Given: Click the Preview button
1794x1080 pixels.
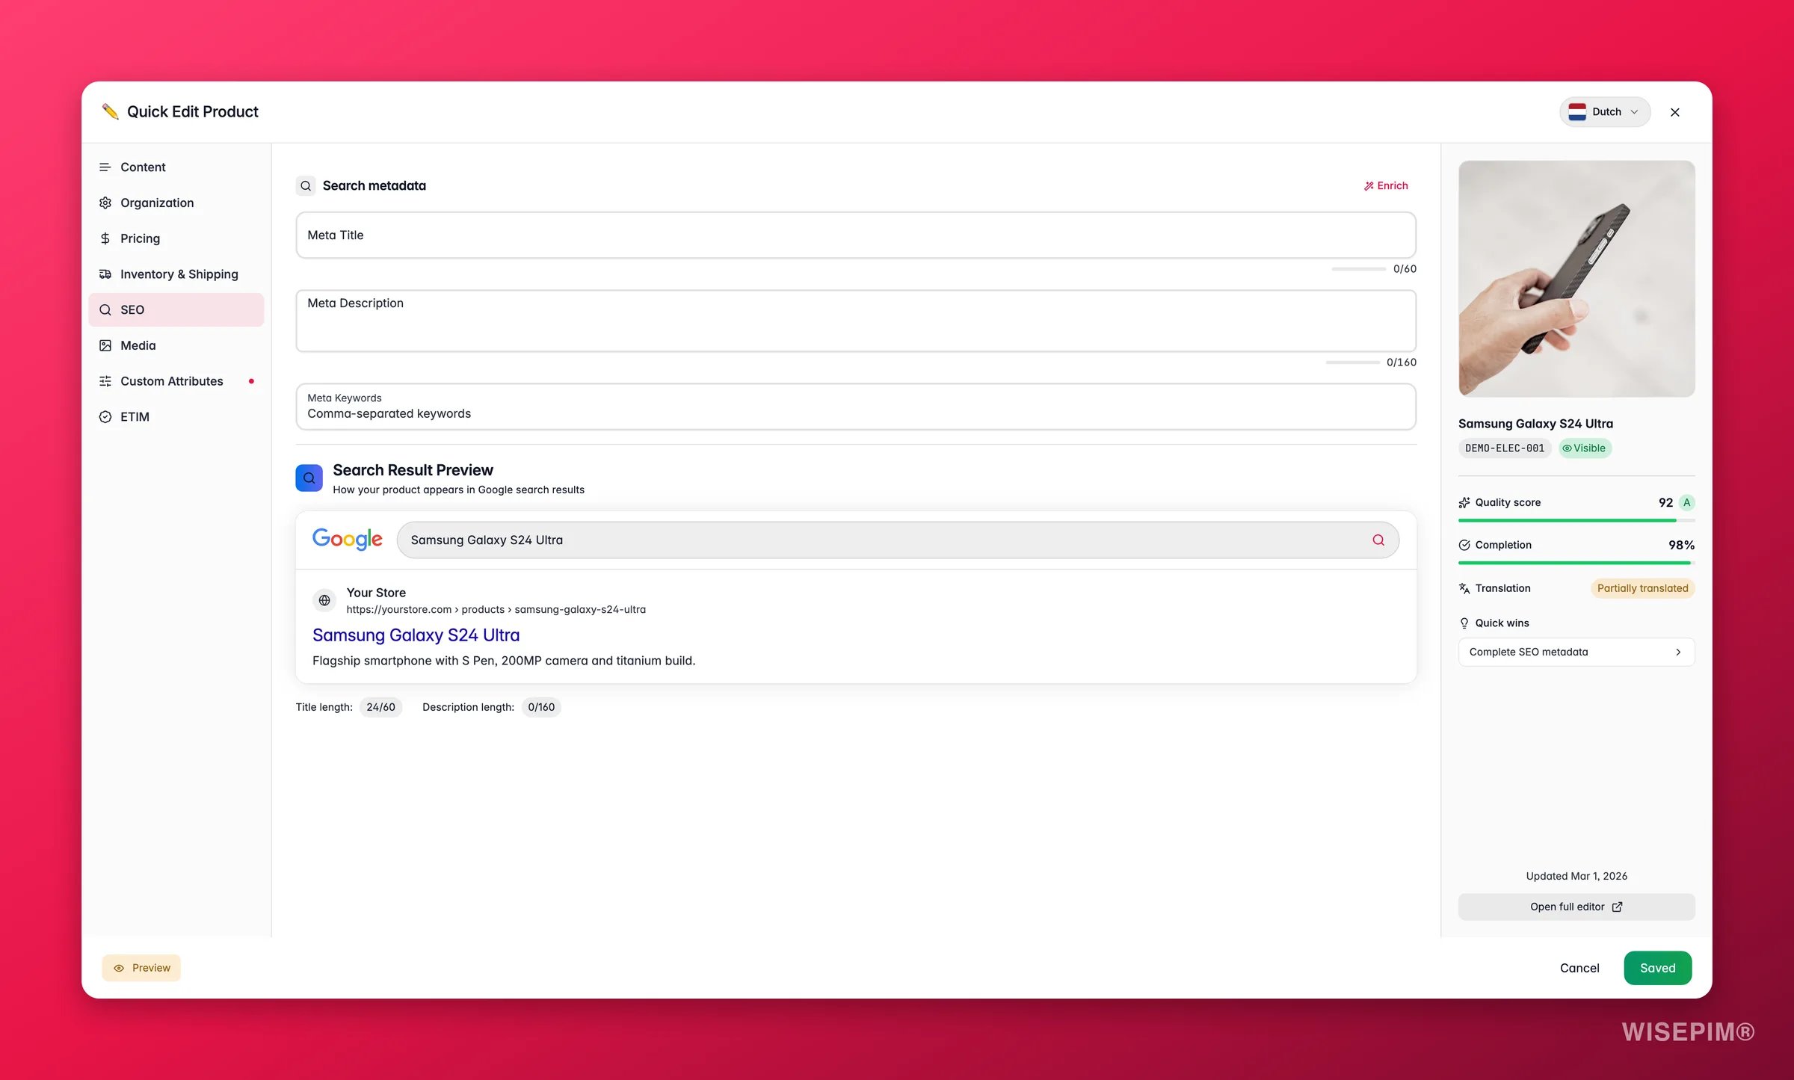Looking at the screenshot, I should [x=141, y=968].
